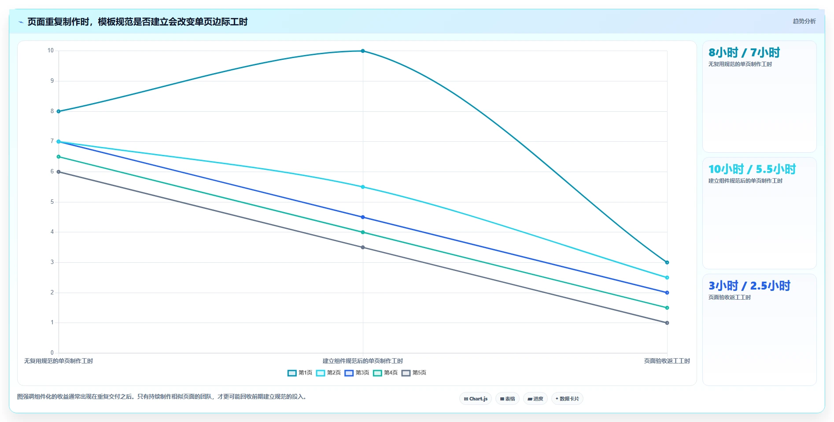Select the 第1页 end point at value 3
Image resolution: width=834 pixels, height=422 pixels.
(667, 263)
